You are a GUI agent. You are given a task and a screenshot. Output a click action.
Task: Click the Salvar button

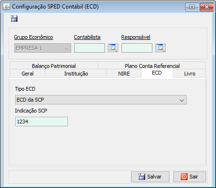[150, 177]
